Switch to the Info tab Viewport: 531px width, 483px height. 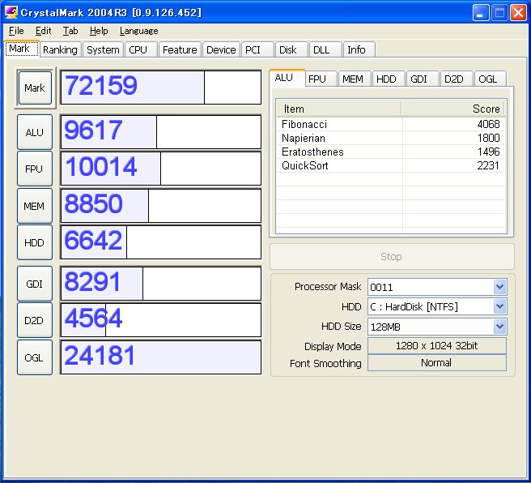(x=359, y=49)
